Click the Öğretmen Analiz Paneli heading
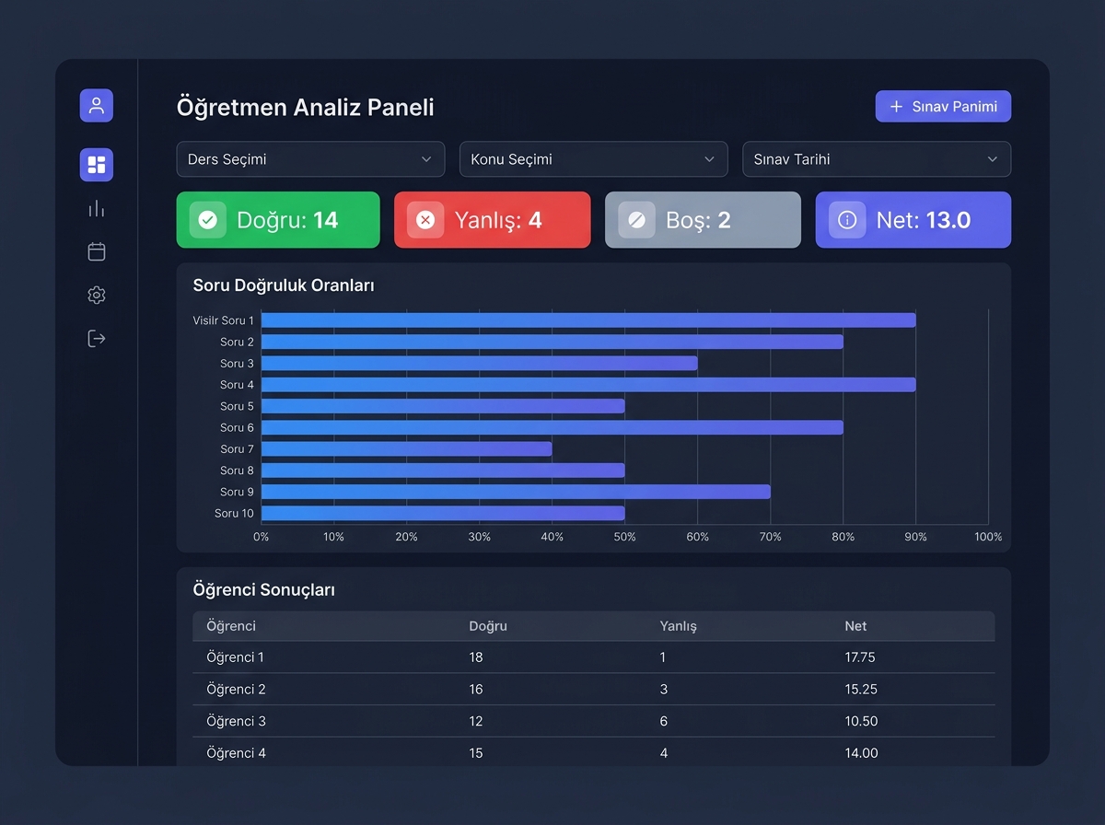The image size is (1105, 825). click(x=306, y=108)
